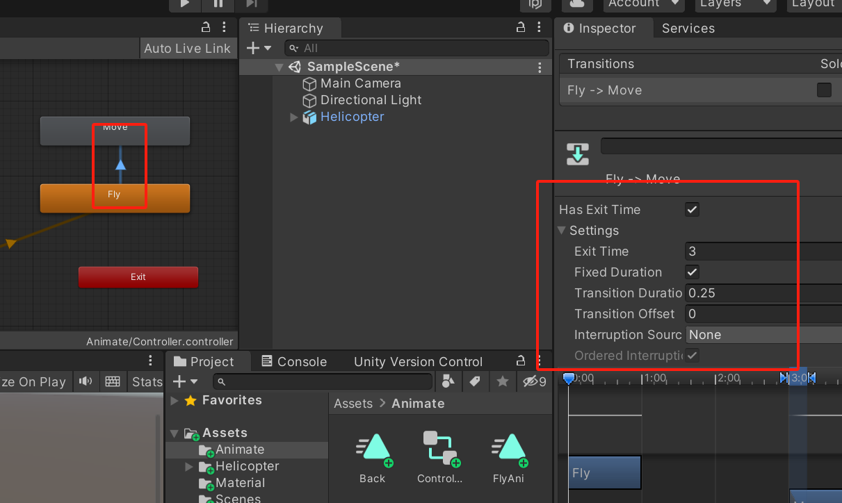The height and width of the screenshot is (503, 842).
Task: Click the Pause button in toolbar
Action: [x=218, y=4]
